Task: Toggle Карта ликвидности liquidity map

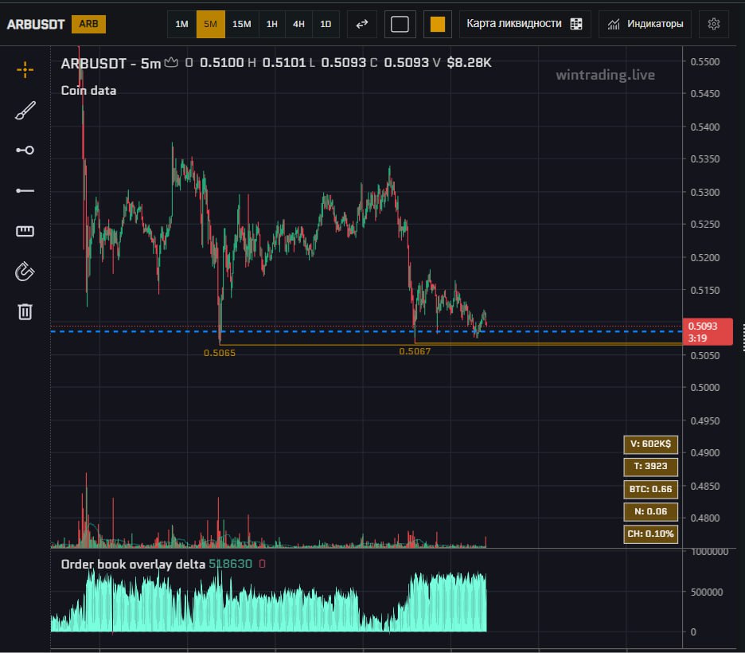Action: click(525, 24)
